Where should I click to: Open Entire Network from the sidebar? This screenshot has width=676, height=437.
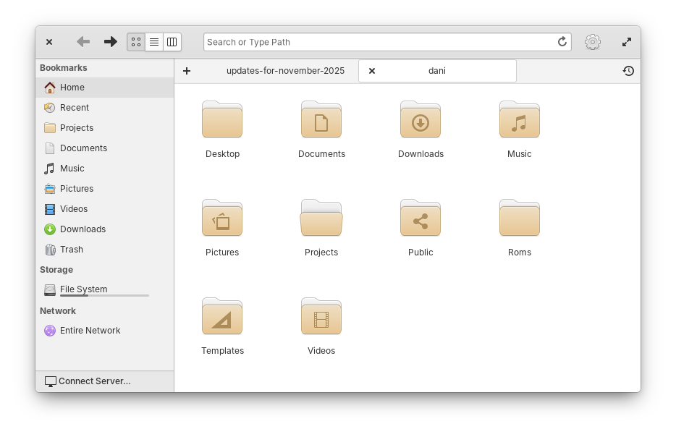pyautogui.click(x=90, y=330)
